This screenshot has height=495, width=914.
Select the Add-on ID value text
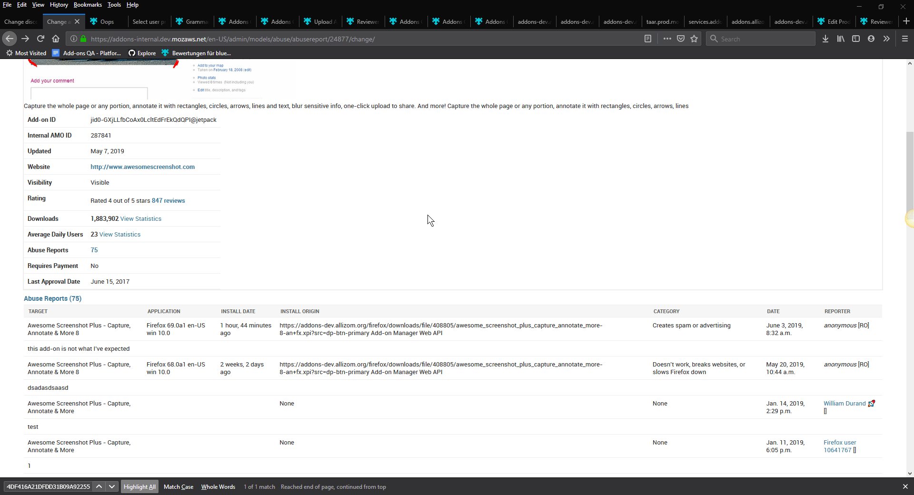pyautogui.click(x=153, y=119)
